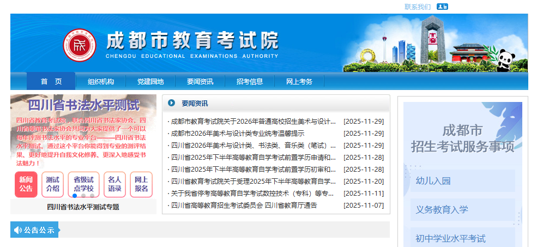Image resolution: width=537 pixels, height=247 pixels.
Task: Open news 四川省高等教育招生考试委员会 四川省教育厅通告
Action: [x=244, y=206]
